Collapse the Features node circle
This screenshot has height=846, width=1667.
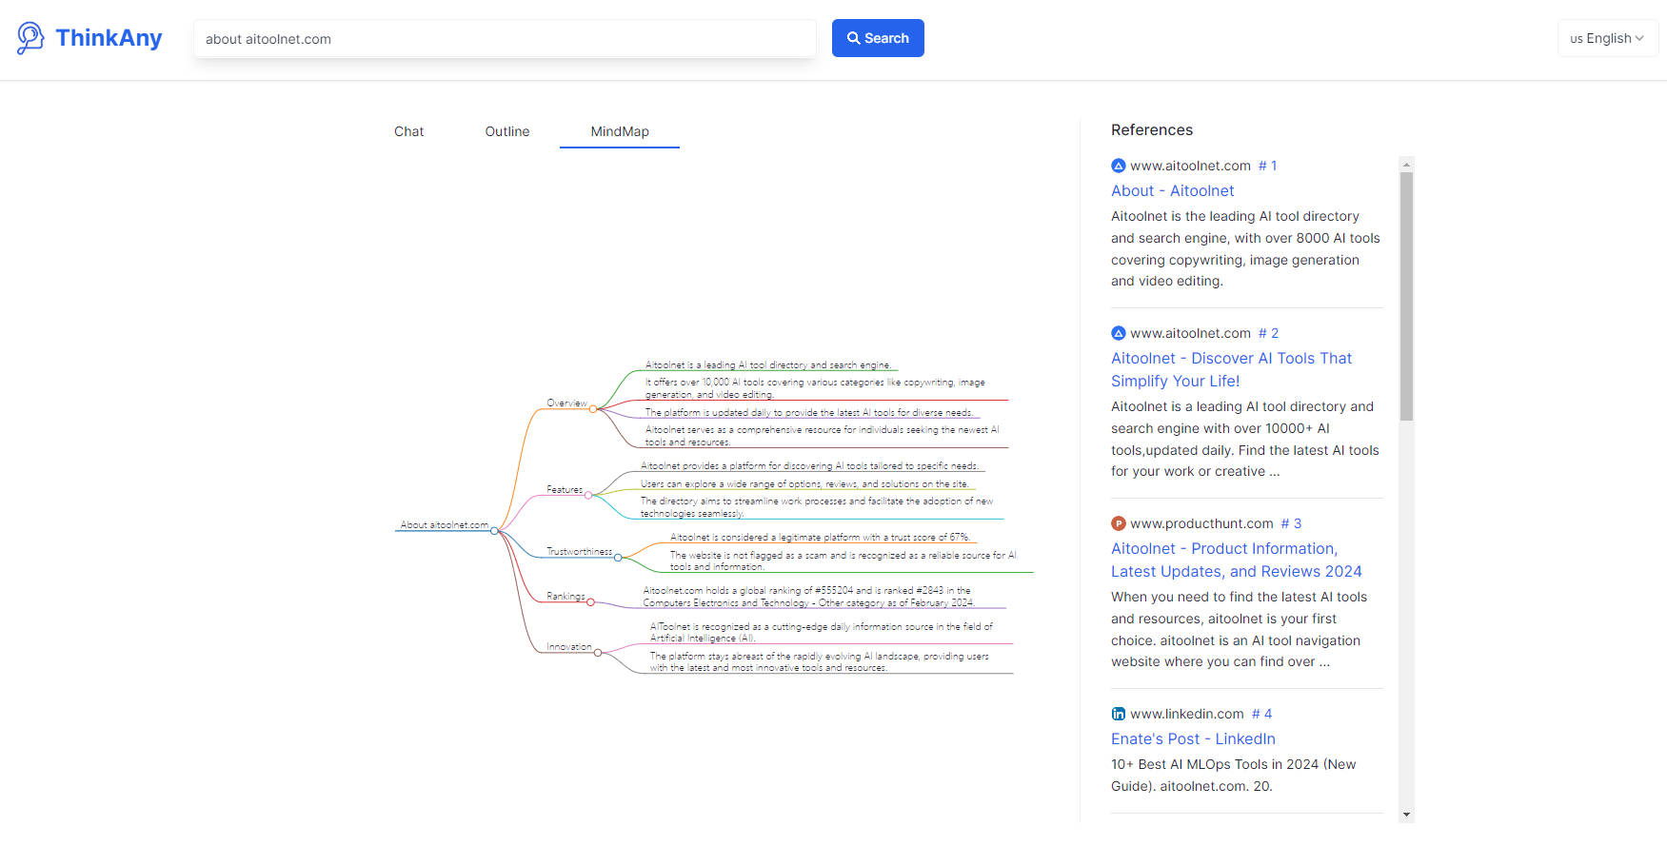588,495
